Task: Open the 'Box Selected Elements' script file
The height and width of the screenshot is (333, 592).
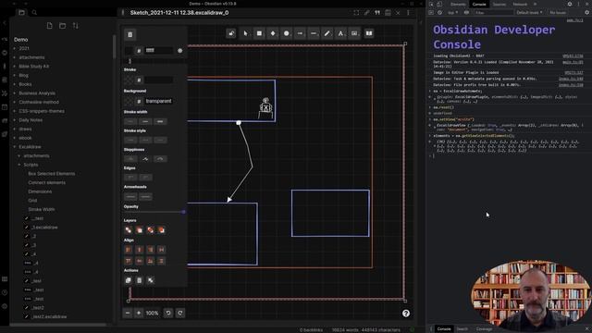Action: pos(52,174)
